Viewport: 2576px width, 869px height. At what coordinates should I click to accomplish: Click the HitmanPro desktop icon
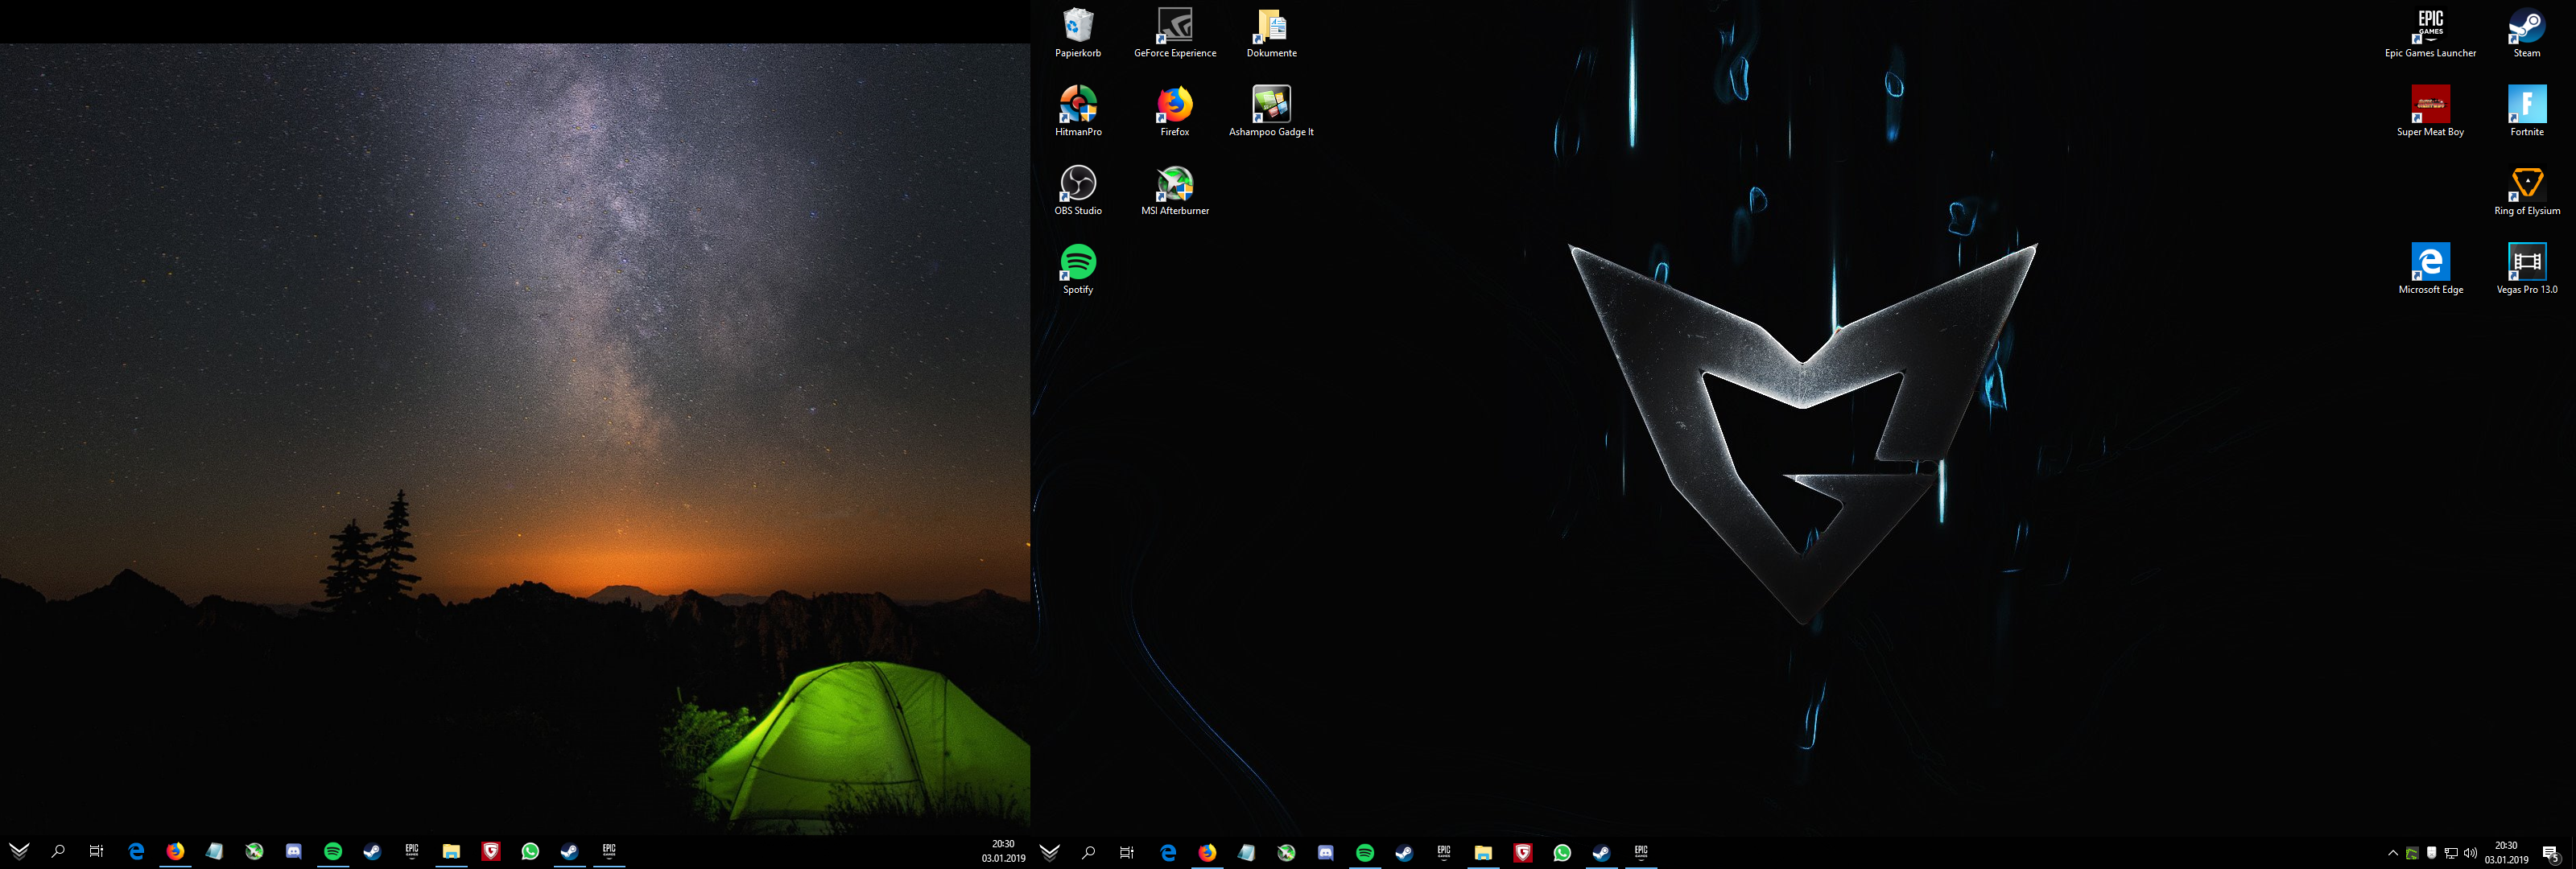tap(1077, 106)
